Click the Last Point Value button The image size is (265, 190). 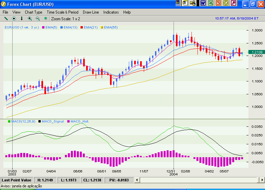tap(17, 180)
